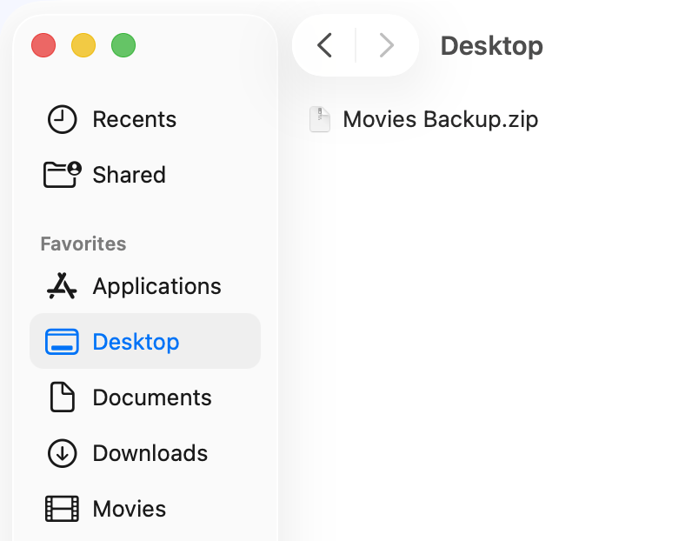
Task: Go back with the left chevron
Action: (x=325, y=45)
